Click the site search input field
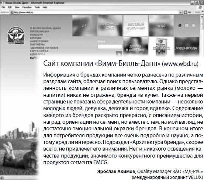204x180 pixels. (x=110, y=46)
